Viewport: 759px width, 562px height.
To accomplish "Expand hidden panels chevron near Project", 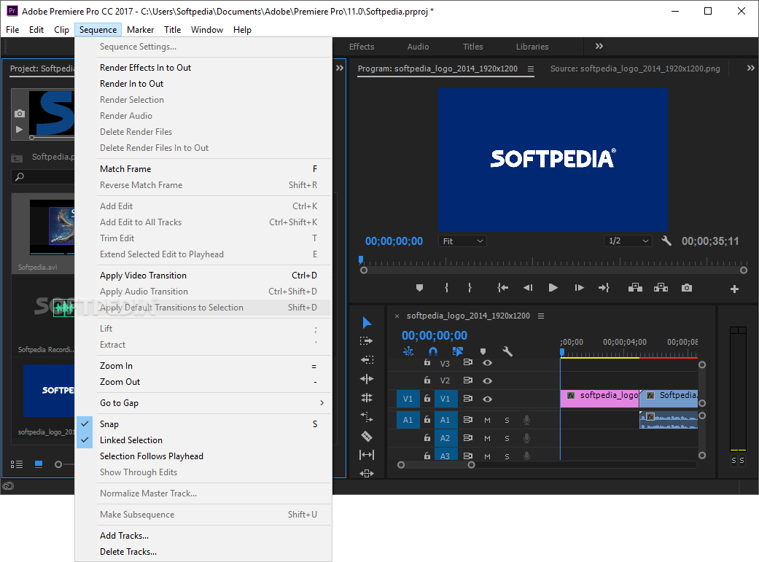I will 340,69.
